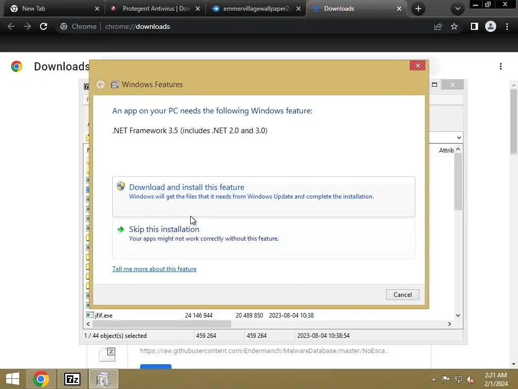Close the Windows Features dialog

[417, 65]
